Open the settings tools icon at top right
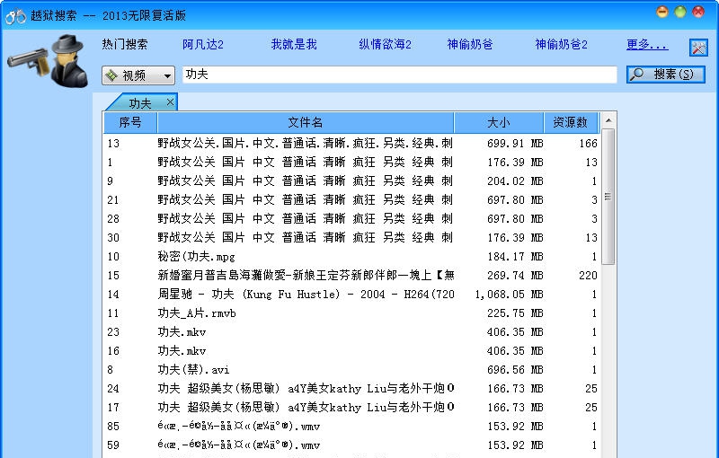Viewport: 719px width, 458px height. click(x=698, y=48)
